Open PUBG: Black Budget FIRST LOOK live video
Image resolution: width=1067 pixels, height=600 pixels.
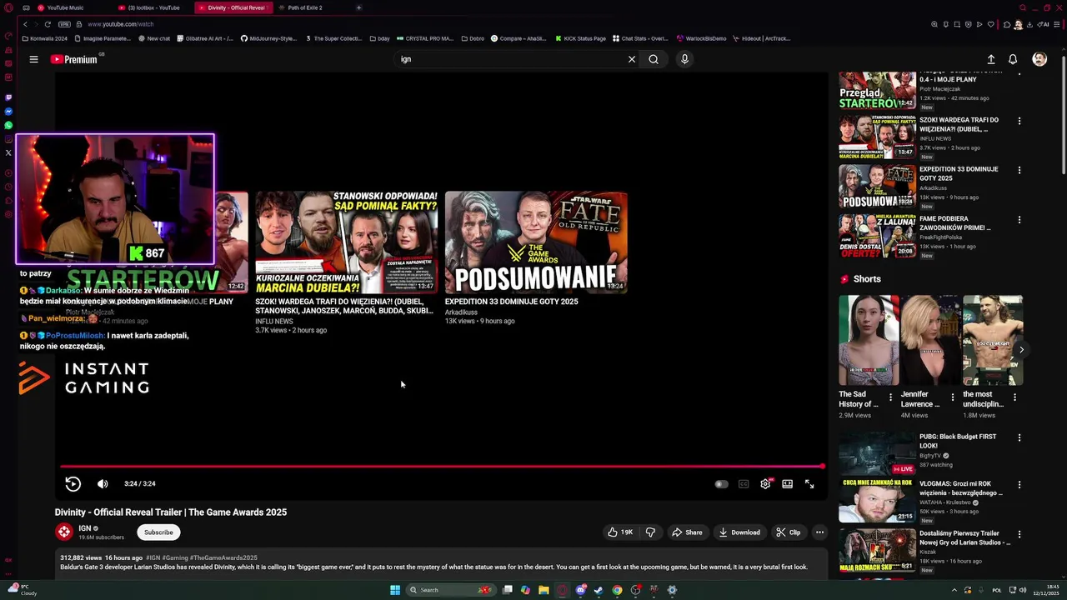point(877,452)
